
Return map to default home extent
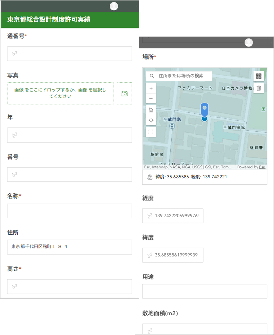(x=151, y=109)
